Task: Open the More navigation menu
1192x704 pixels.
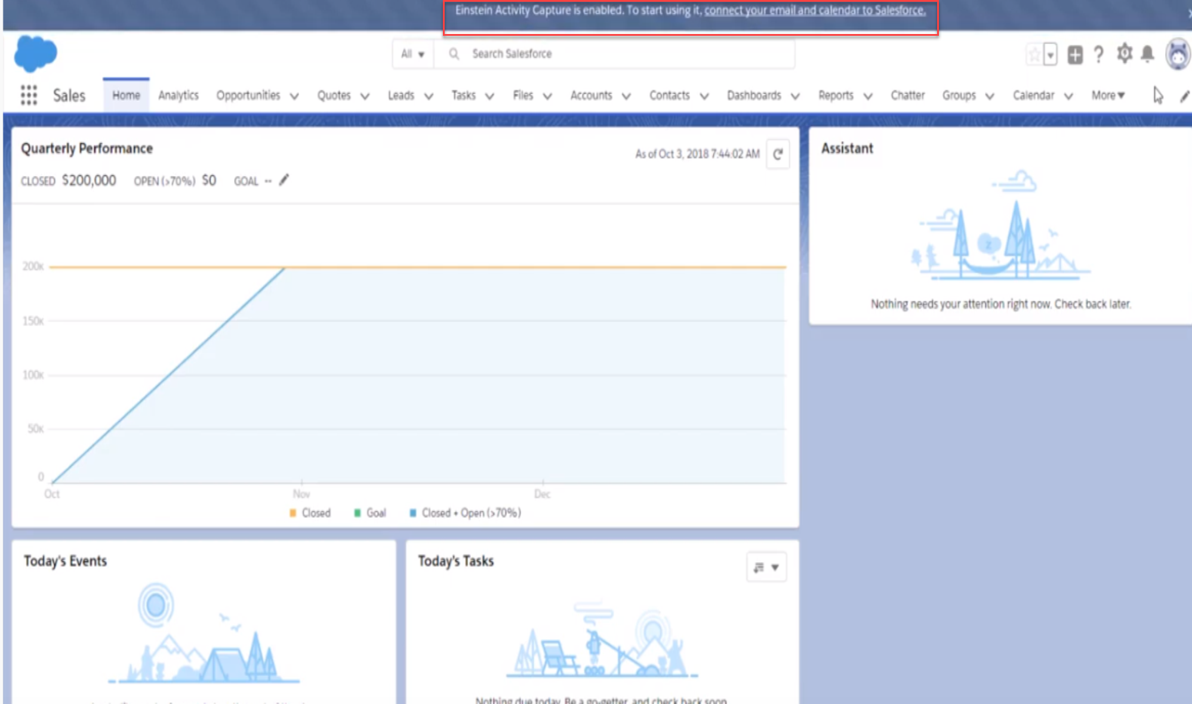Action: pos(1108,95)
